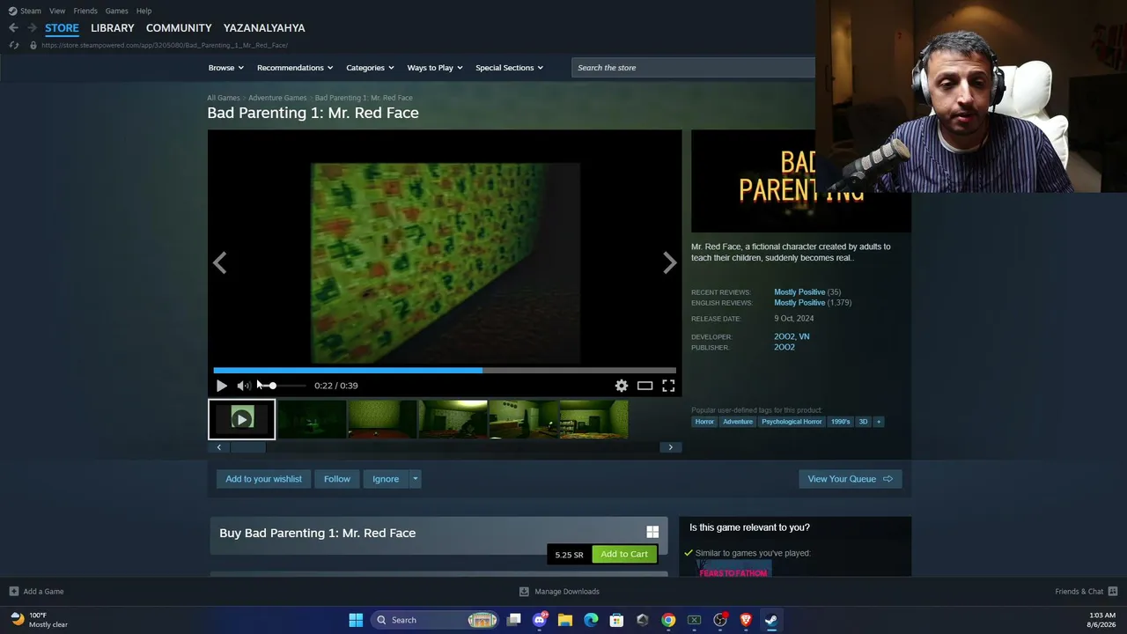1127x634 pixels.
Task: Open Task View in the taskbar
Action: [x=514, y=620]
